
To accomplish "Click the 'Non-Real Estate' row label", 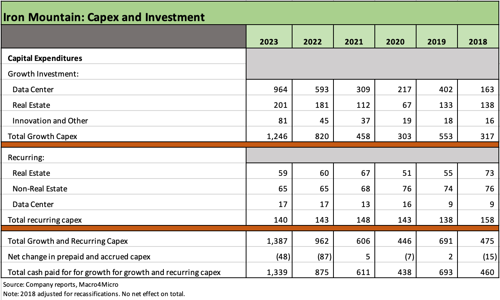I will point(40,189).
